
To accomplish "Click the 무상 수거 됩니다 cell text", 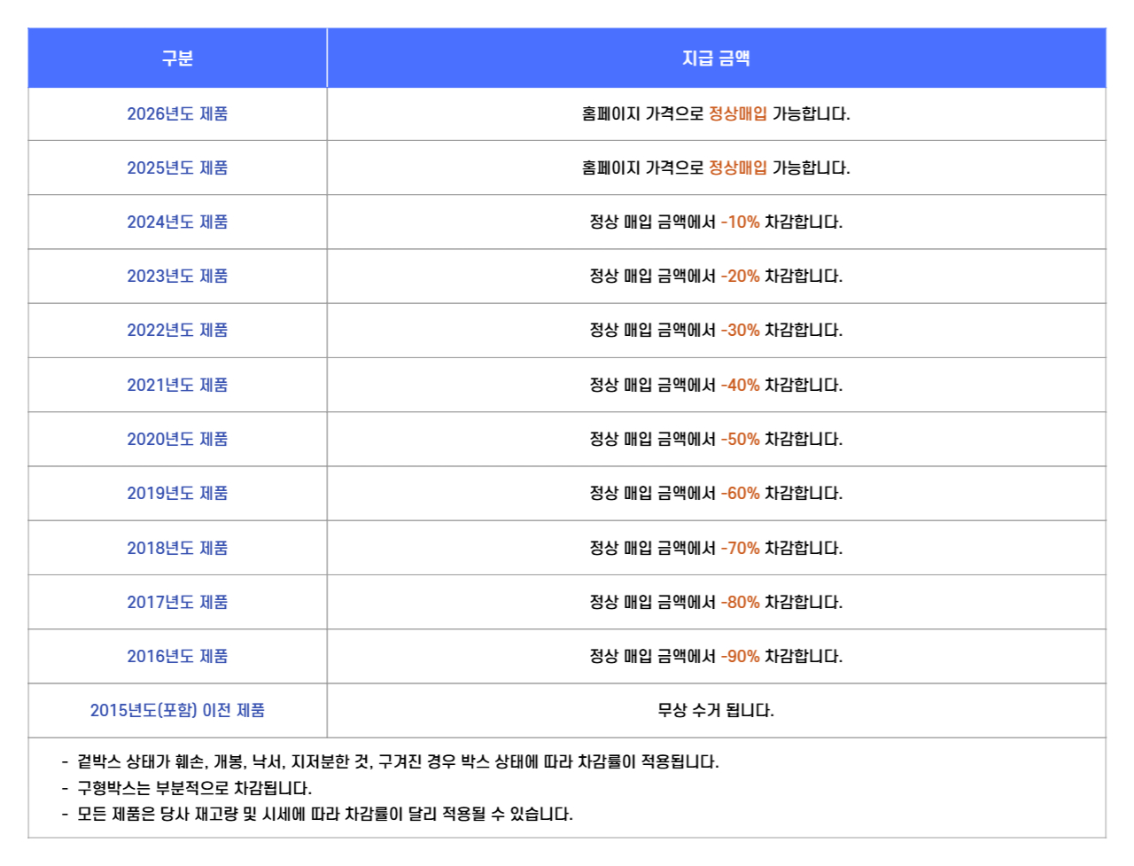I will pyautogui.click(x=716, y=710).
